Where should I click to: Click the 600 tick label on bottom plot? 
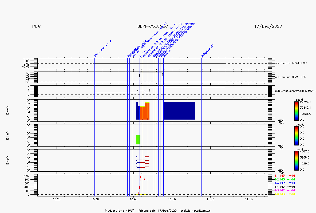27,183
